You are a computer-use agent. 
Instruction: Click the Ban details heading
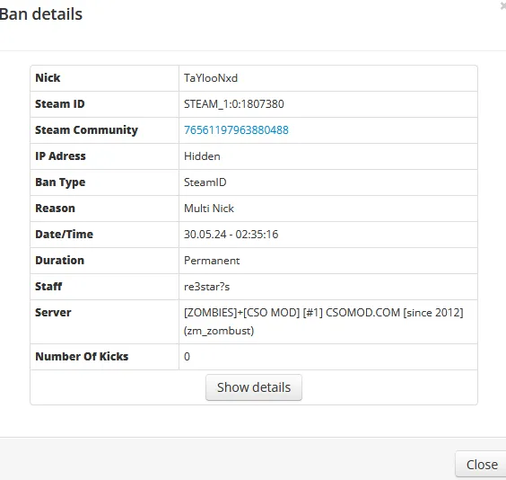[41, 14]
